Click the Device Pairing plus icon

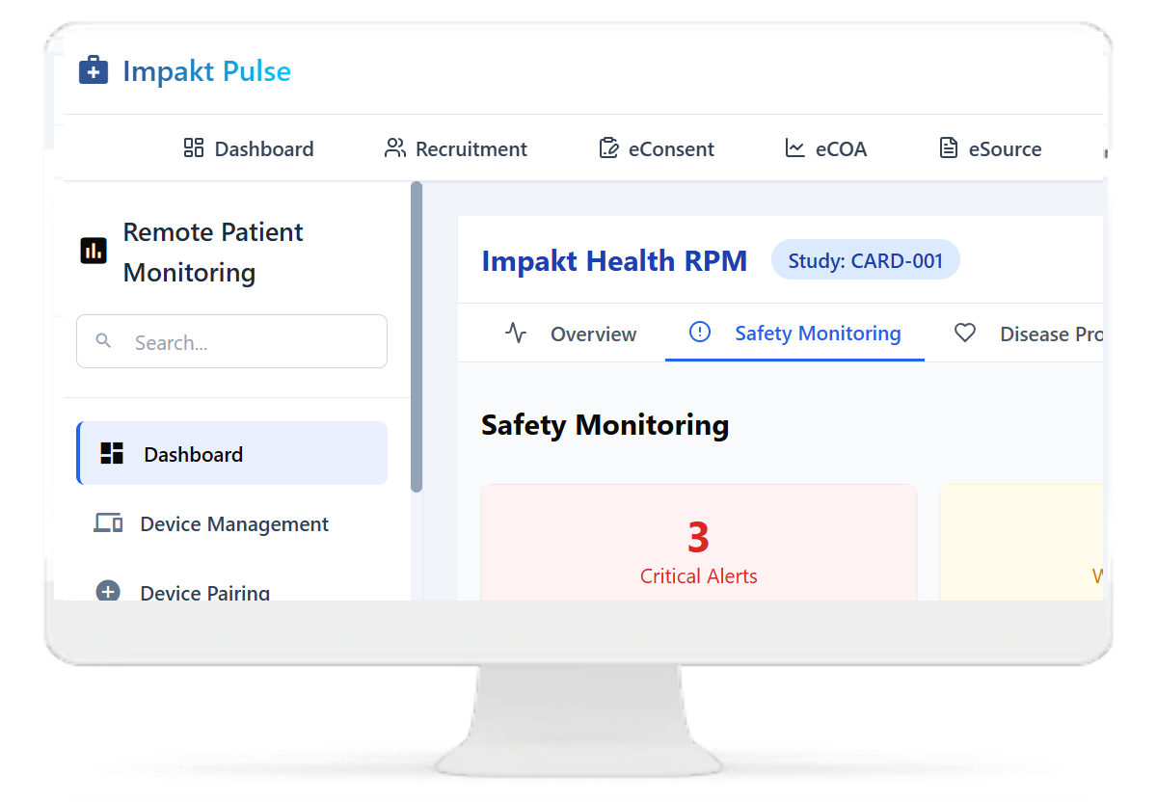(108, 591)
